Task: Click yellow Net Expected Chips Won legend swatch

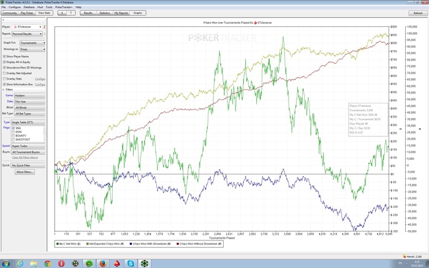Action: click(x=88, y=244)
